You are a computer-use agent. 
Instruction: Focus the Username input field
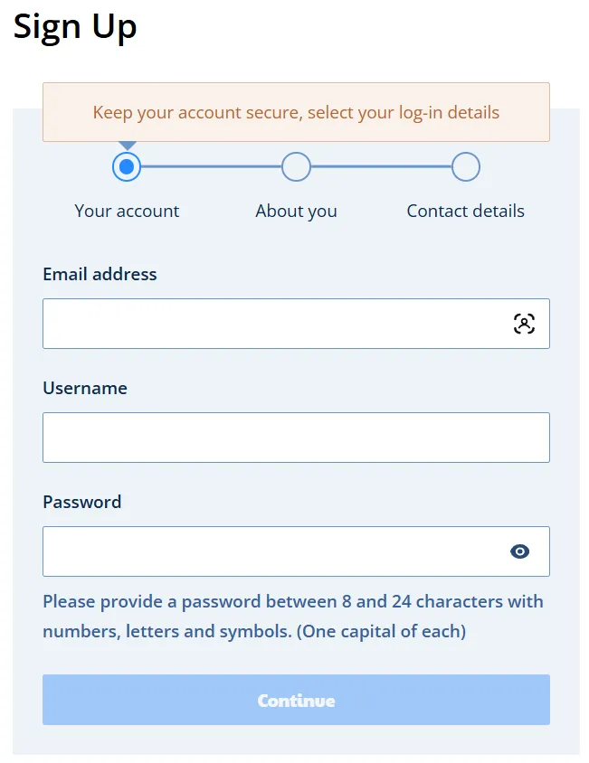[296, 438]
